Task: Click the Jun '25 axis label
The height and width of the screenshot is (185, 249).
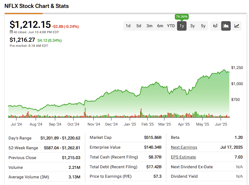Action: tap(221, 124)
